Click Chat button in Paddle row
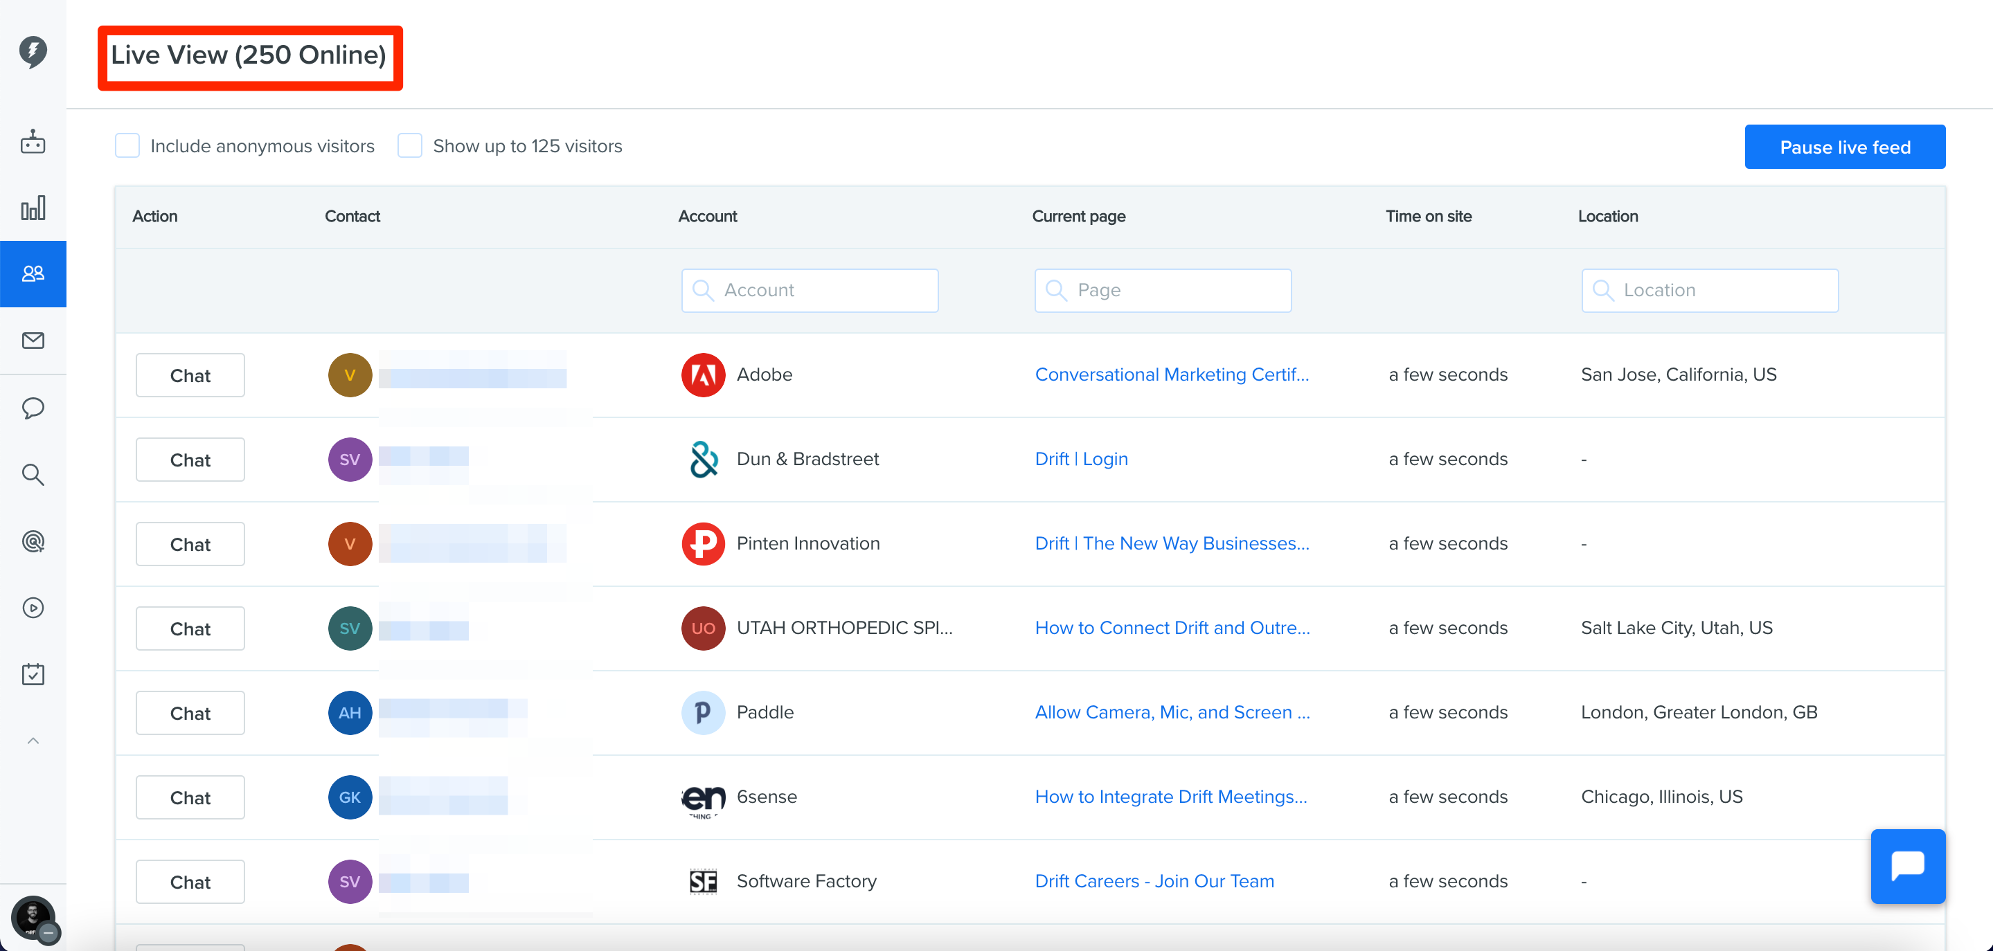The width and height of the screenshot is (1993, 951). click(x=190, y=713)
